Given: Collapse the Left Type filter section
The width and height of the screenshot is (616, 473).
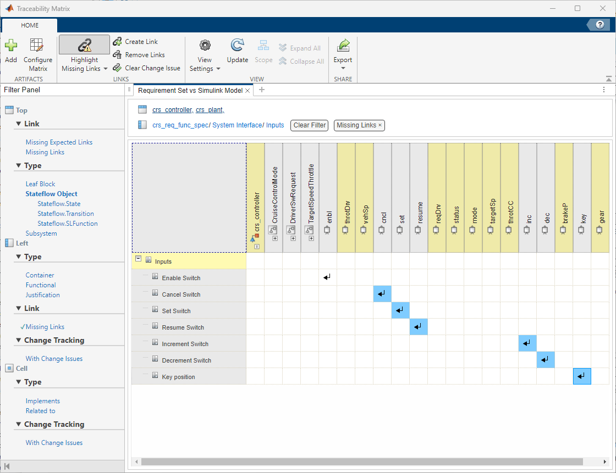Looking at the screenshot, I should coord(18,257).
